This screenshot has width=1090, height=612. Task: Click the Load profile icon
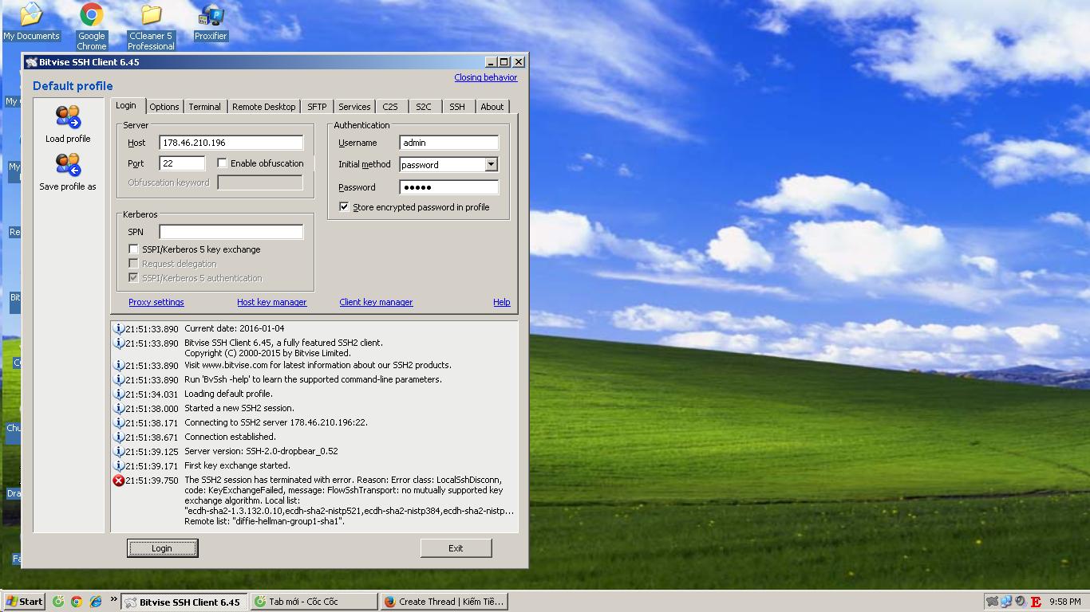pos(68,117)
